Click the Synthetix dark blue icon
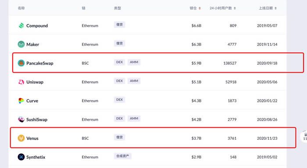 click(x=21, y=157)
